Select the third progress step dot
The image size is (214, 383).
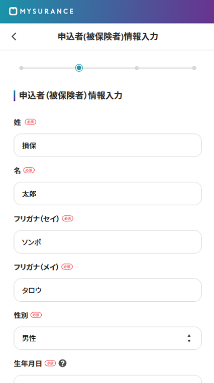[137, 68]
